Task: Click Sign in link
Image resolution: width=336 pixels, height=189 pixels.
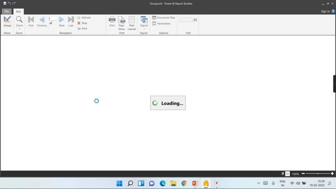Action: (x=325, y=12)
